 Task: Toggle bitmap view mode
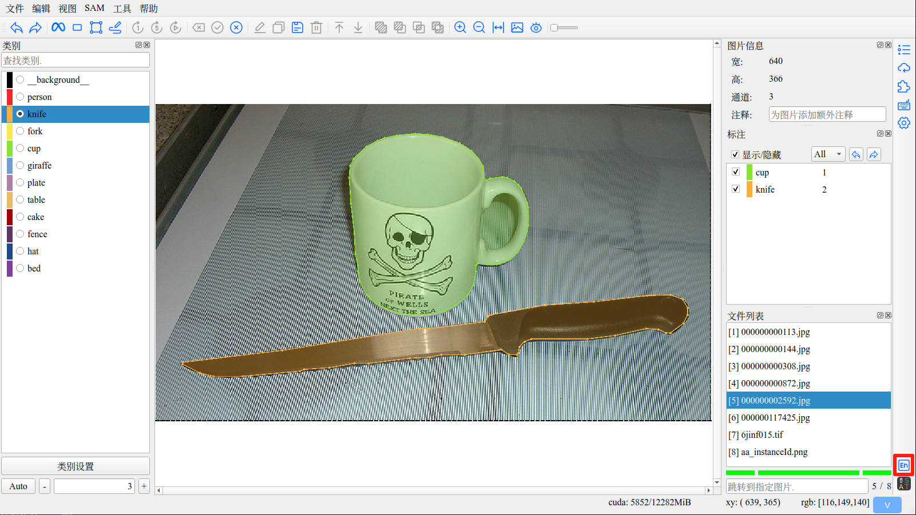click(517, 27)
